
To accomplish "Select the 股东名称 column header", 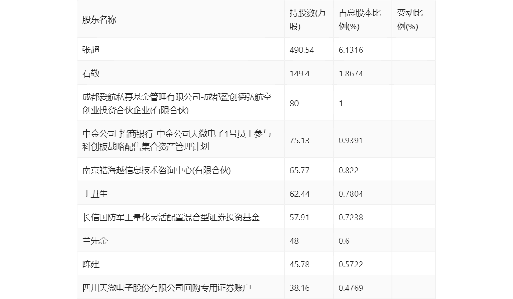I will pos(99,19).
